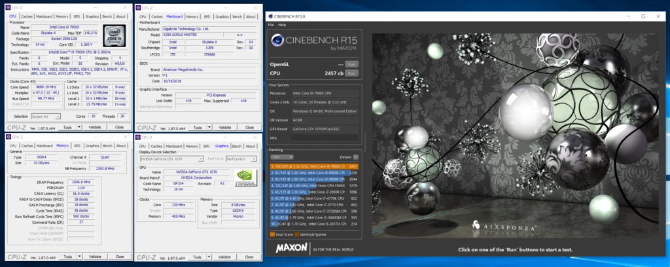
Task: Switch to Caches tab in CPU window
Action: click(27, 16)
